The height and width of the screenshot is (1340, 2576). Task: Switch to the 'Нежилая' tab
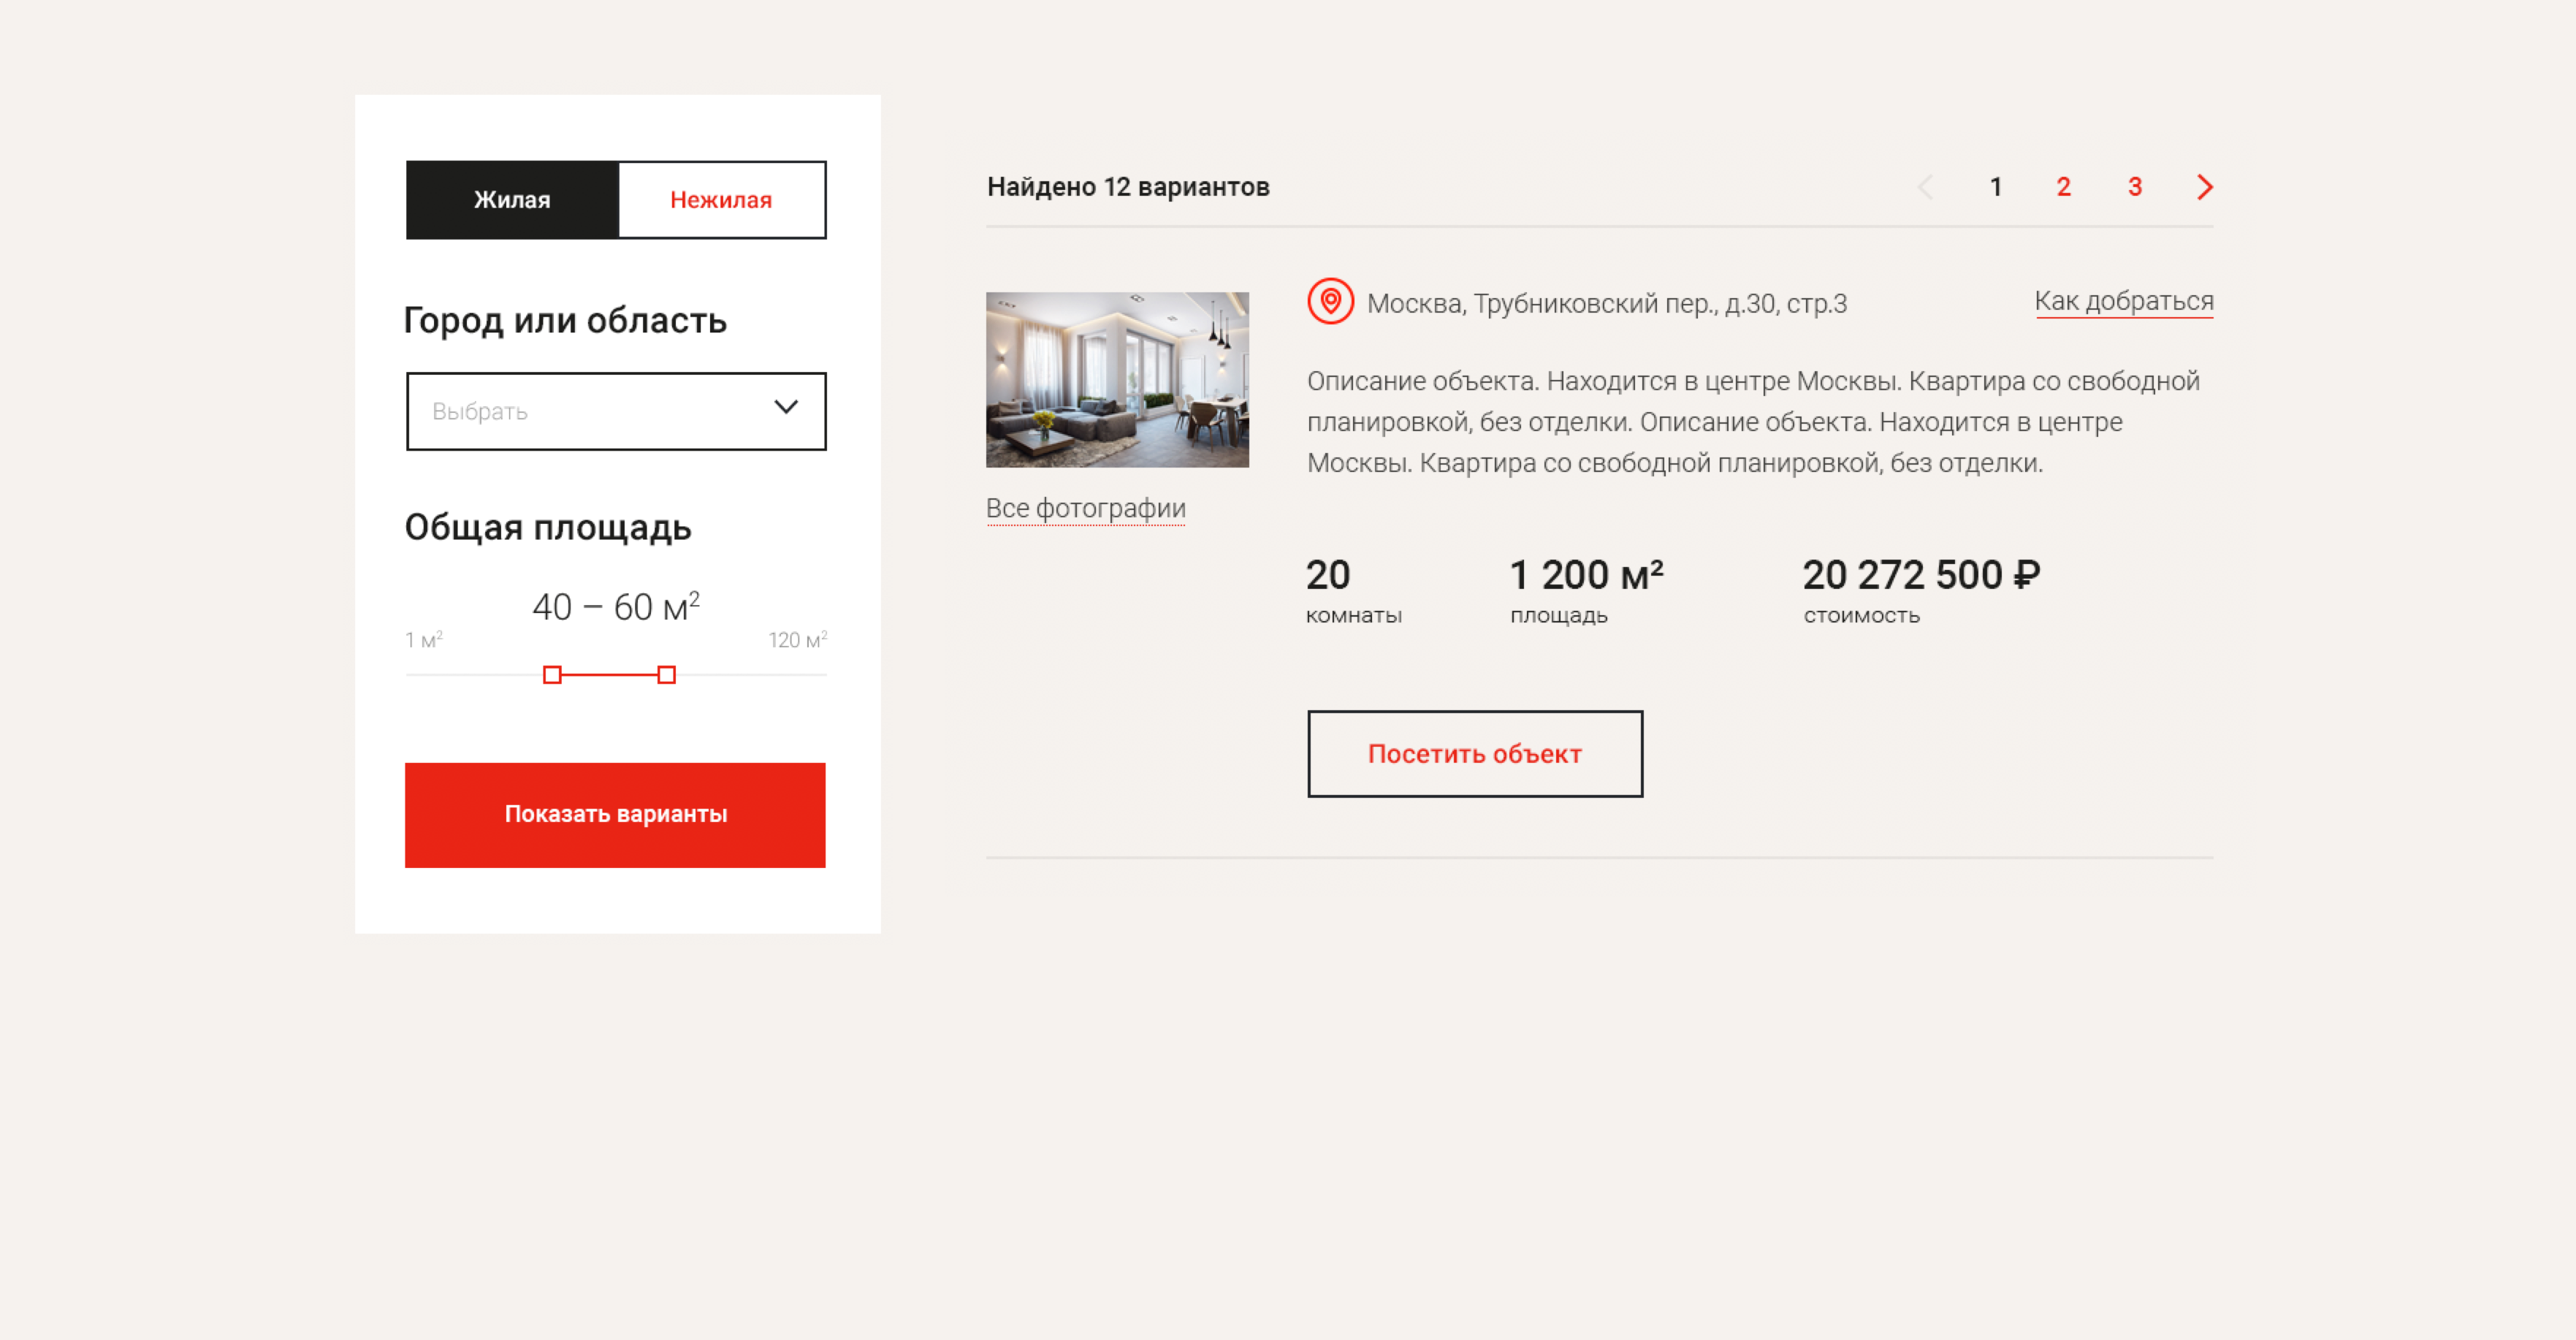(721, 200)
